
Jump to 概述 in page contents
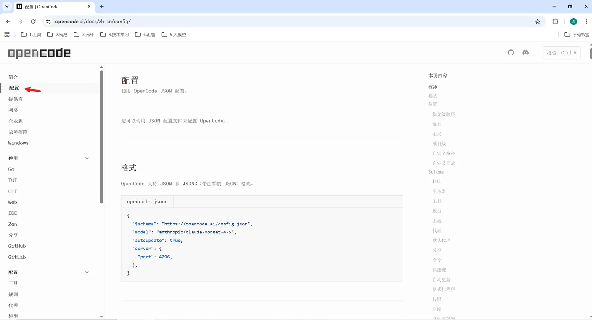point(433,87)
